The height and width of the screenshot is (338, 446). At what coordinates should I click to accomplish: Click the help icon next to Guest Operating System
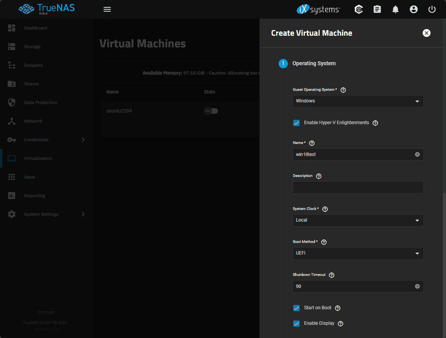pyautogui.click(x=343, y=90)
